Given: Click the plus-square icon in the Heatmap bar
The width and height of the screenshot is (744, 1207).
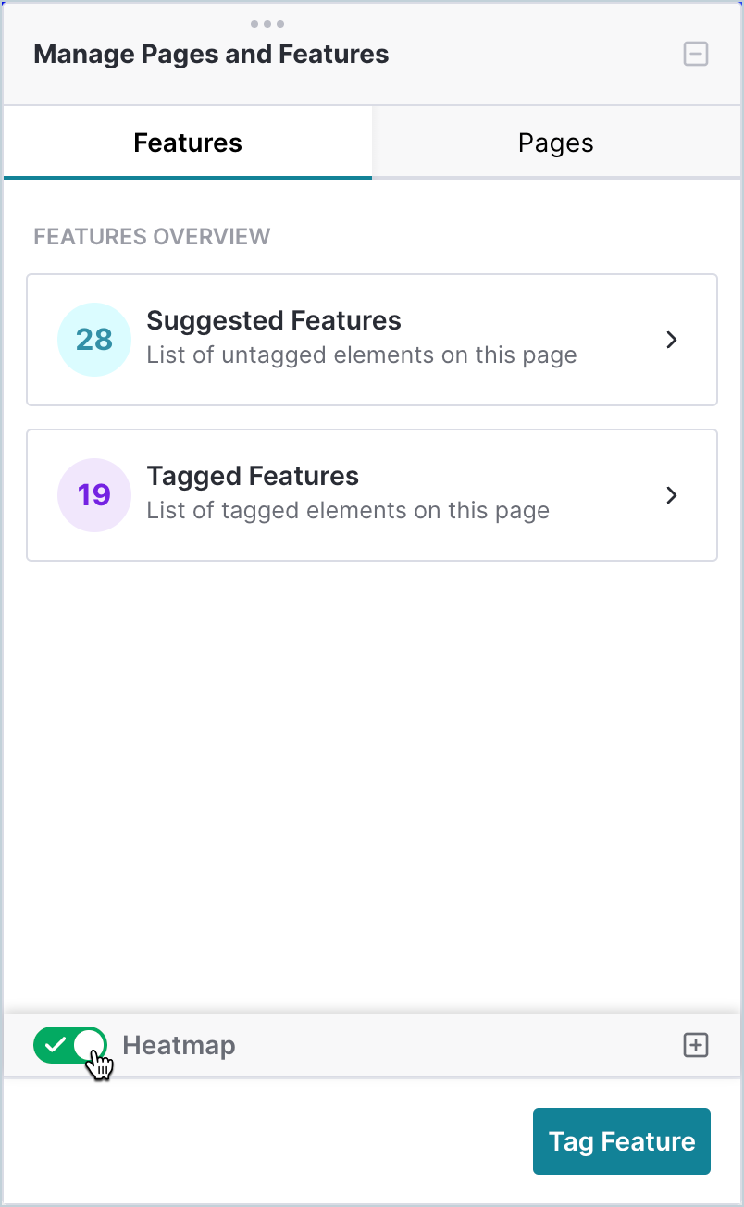Looking at the screenshot, I should pos(695,1045).
